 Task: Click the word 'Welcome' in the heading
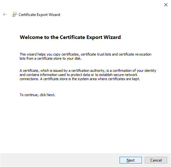(x=31, y=37)
